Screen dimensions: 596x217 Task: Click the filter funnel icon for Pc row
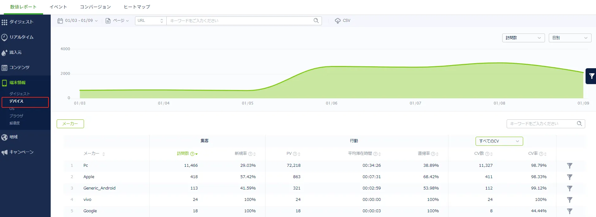tap(569, 166)
